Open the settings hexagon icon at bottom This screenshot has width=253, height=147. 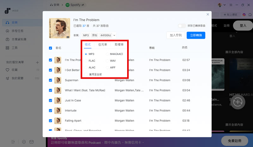(24, 142)
